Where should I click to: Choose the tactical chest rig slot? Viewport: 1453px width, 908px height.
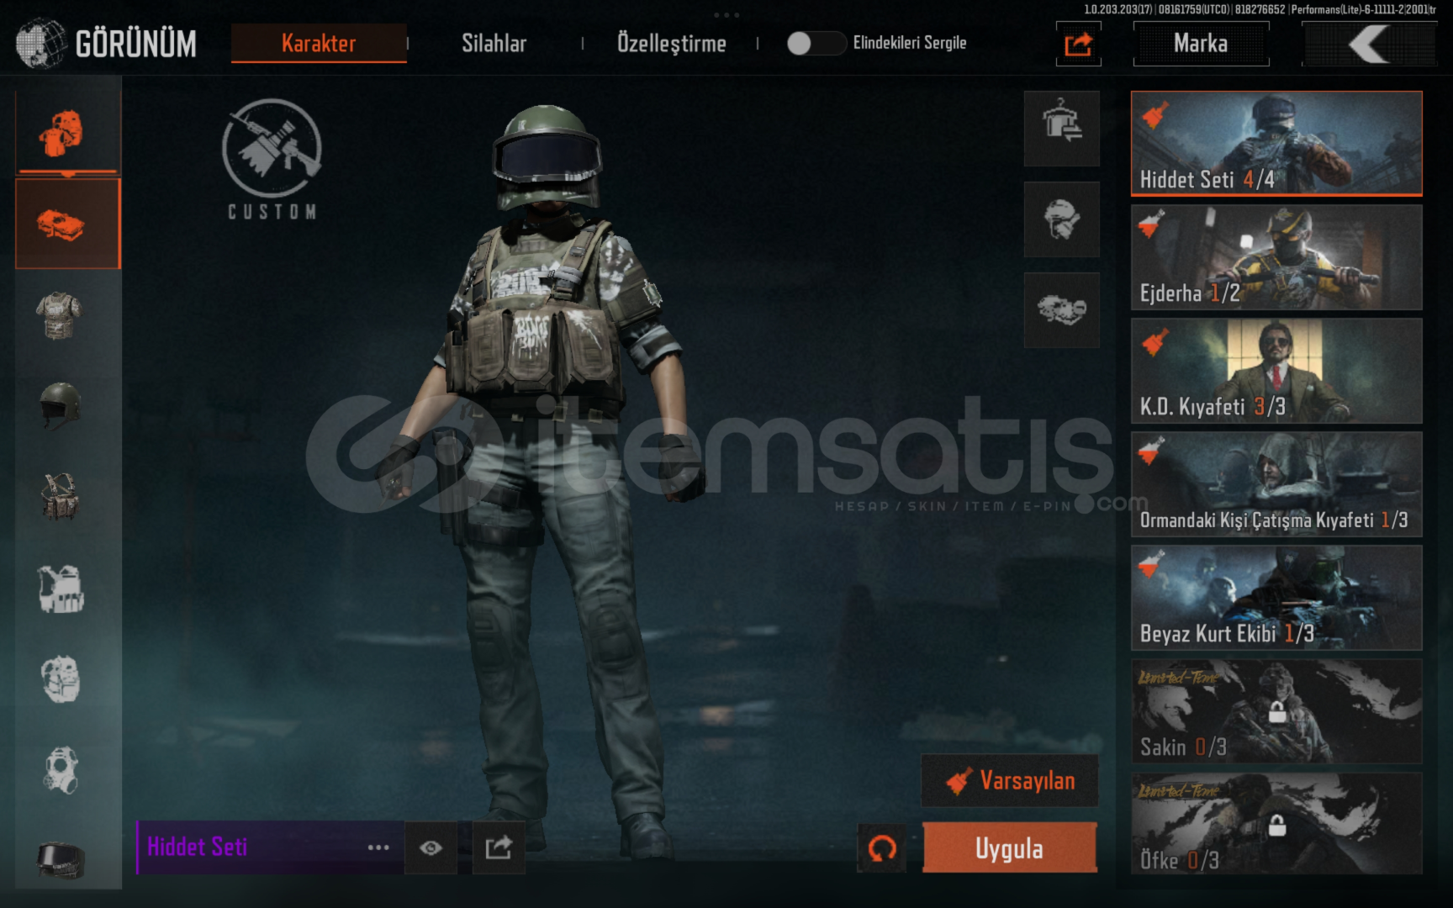tap(60, 496)
